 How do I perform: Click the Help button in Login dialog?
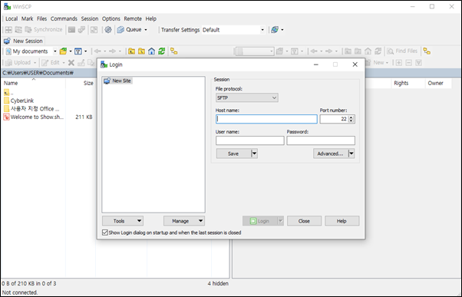click(342, 221)
